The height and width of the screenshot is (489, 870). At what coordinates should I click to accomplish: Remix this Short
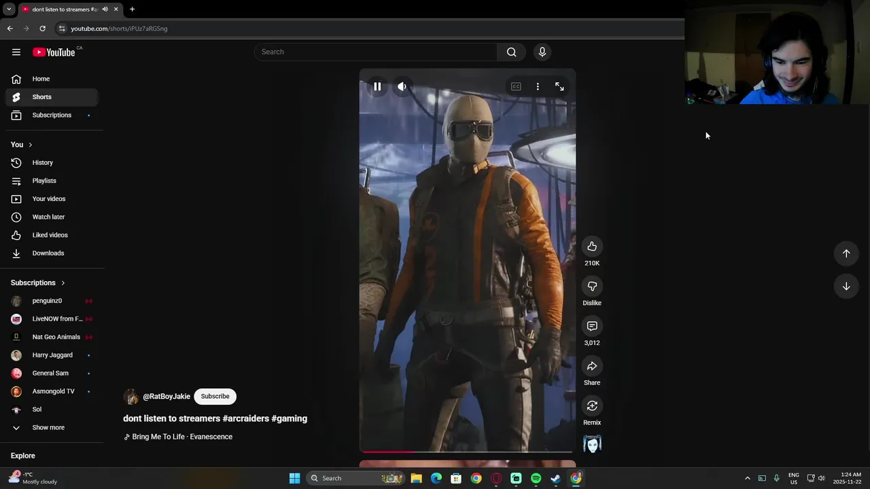tap(592, 406)
